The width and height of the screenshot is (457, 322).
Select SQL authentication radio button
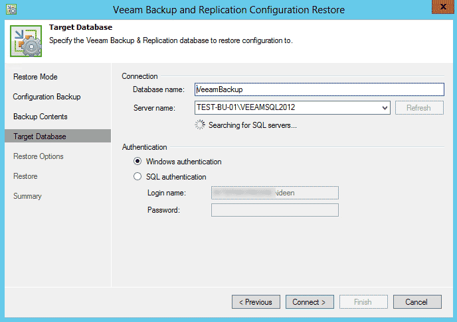coord(137,176)
